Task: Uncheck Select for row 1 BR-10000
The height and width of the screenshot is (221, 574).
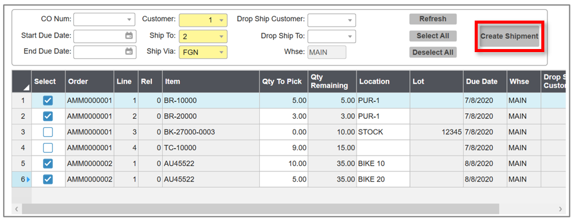Action: [48, 101]
